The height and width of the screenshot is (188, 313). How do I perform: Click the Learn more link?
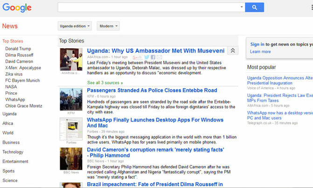click(260, 51)
